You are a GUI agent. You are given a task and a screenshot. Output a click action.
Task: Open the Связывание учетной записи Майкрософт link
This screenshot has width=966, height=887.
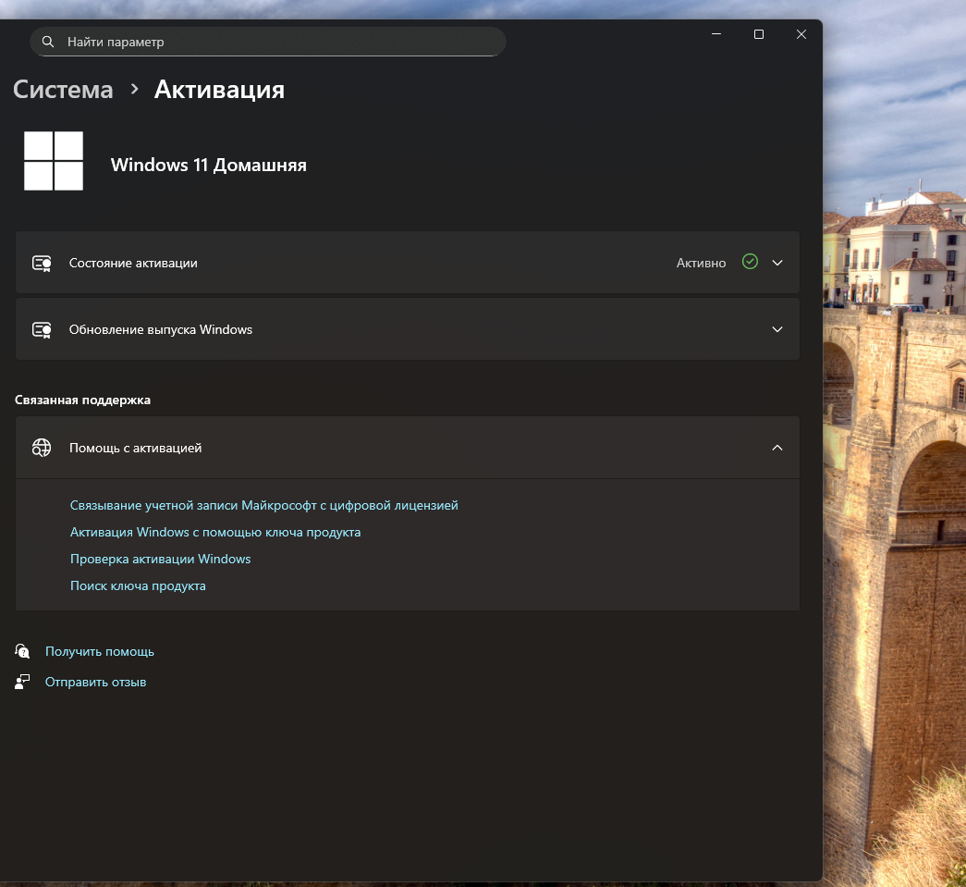click(x=263, y=505)
